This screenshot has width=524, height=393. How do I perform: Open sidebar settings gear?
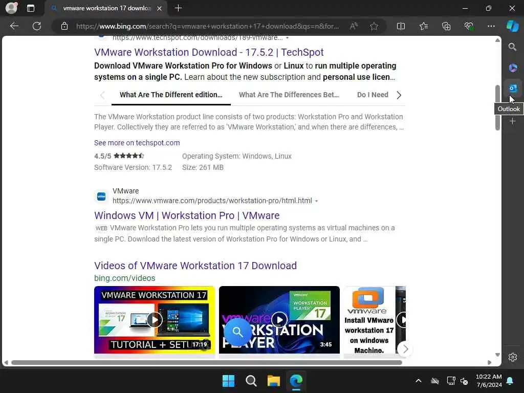(x=513, y=357)
